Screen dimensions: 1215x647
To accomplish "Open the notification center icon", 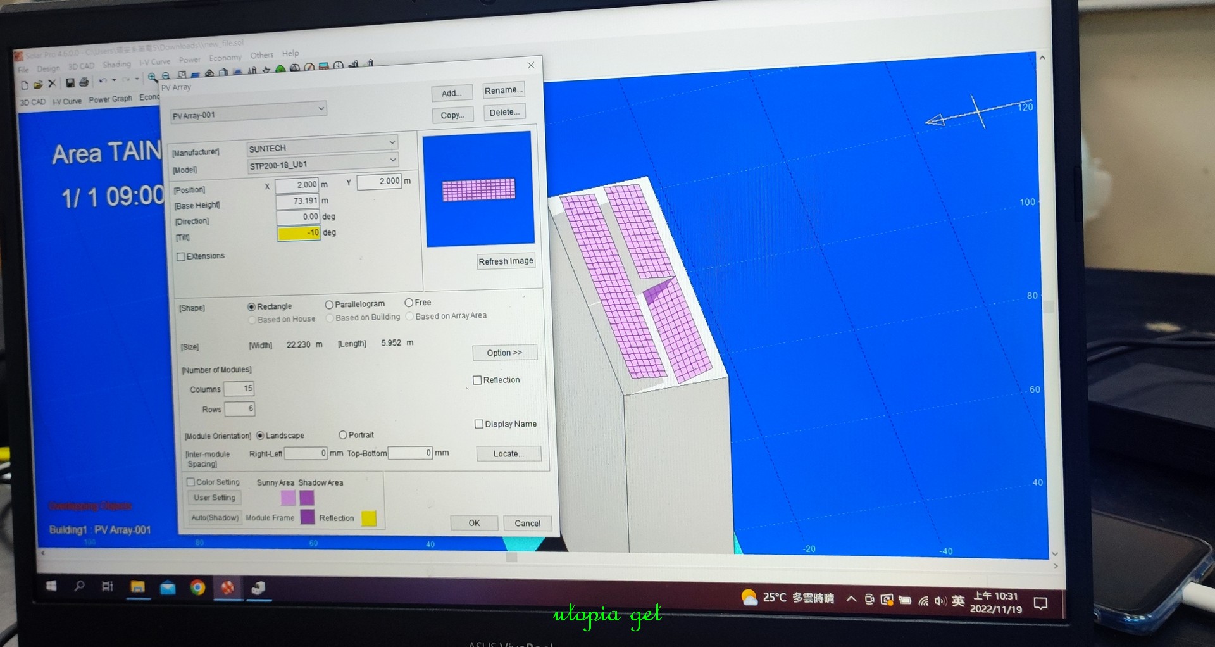I will [x=1040, y=603].
